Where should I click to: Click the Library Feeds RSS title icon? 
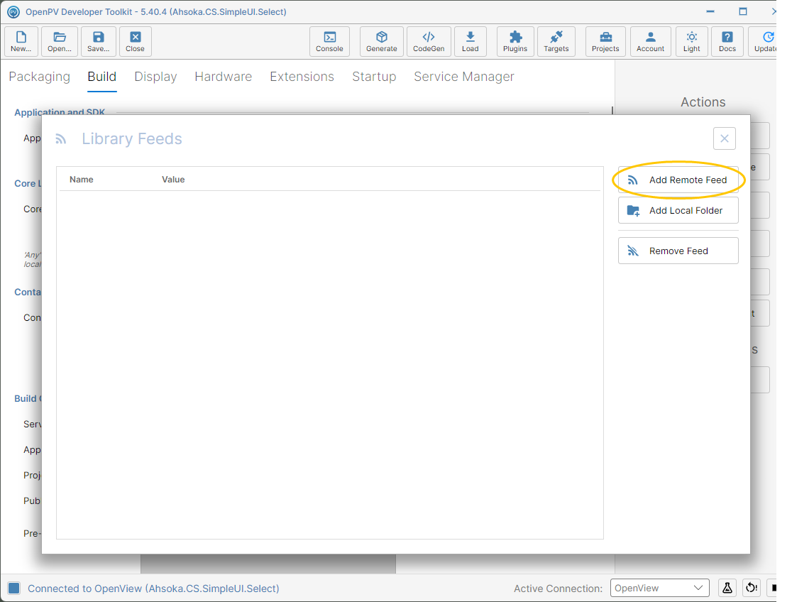[x=60, y=139]
